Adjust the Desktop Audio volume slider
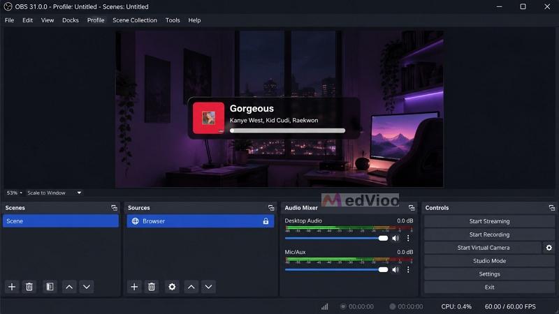This screenshot has width=559, height=314. [x=336, y=238]
